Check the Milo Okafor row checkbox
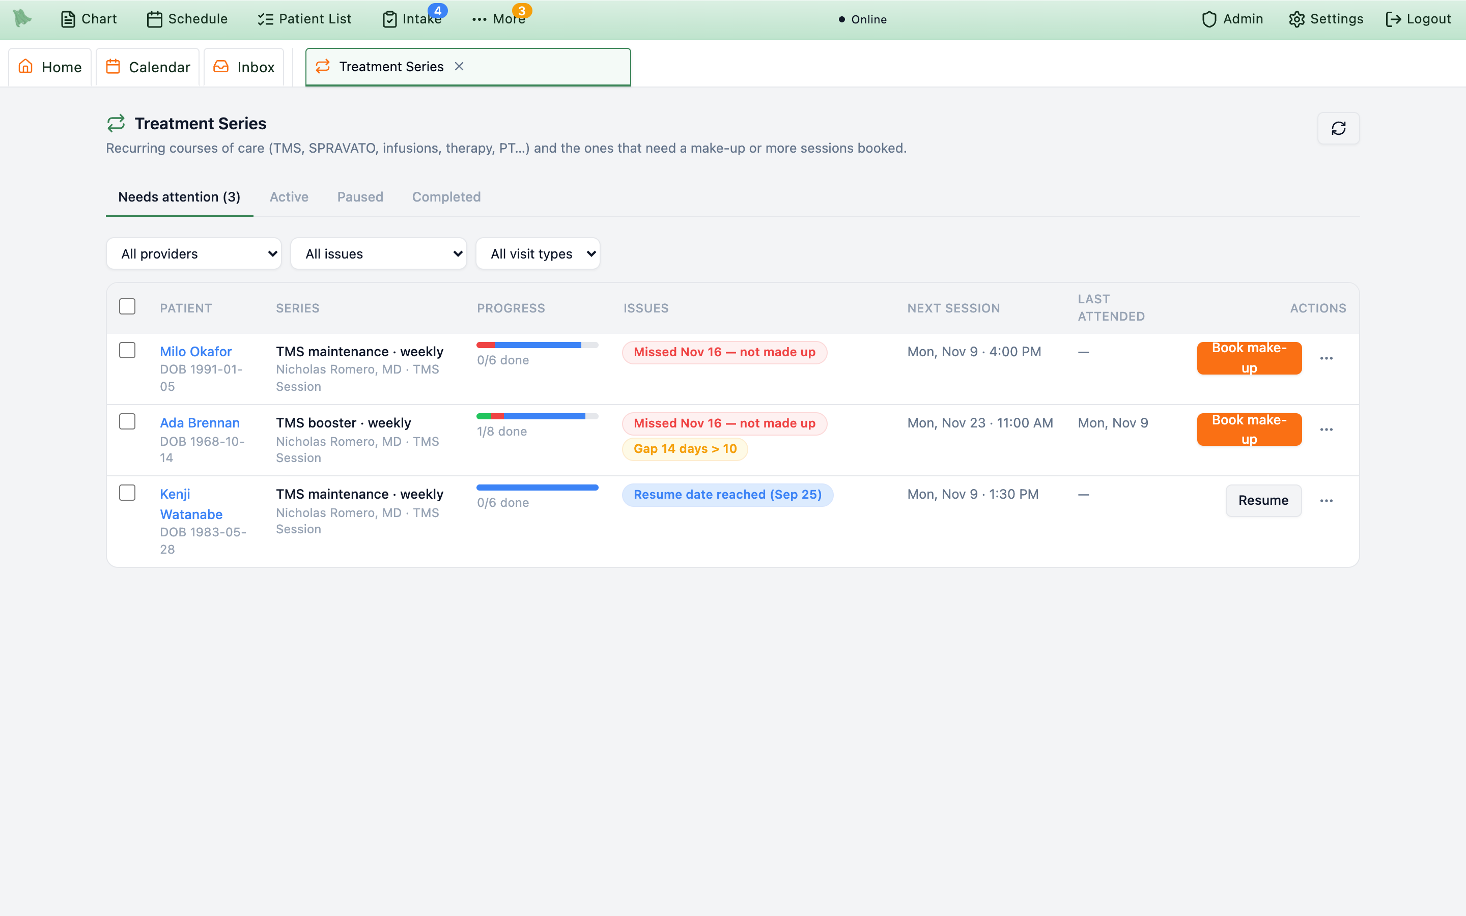This screenshot has height=916, width=1466. pyautogui.click(x=127, y=350)
